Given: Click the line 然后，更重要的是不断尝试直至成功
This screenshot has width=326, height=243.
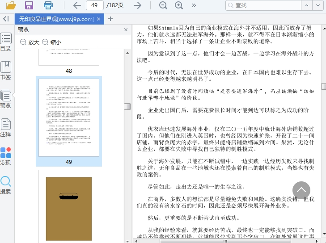Looking at the screenshot, I should pyautogui.click(x=194, y=218).
